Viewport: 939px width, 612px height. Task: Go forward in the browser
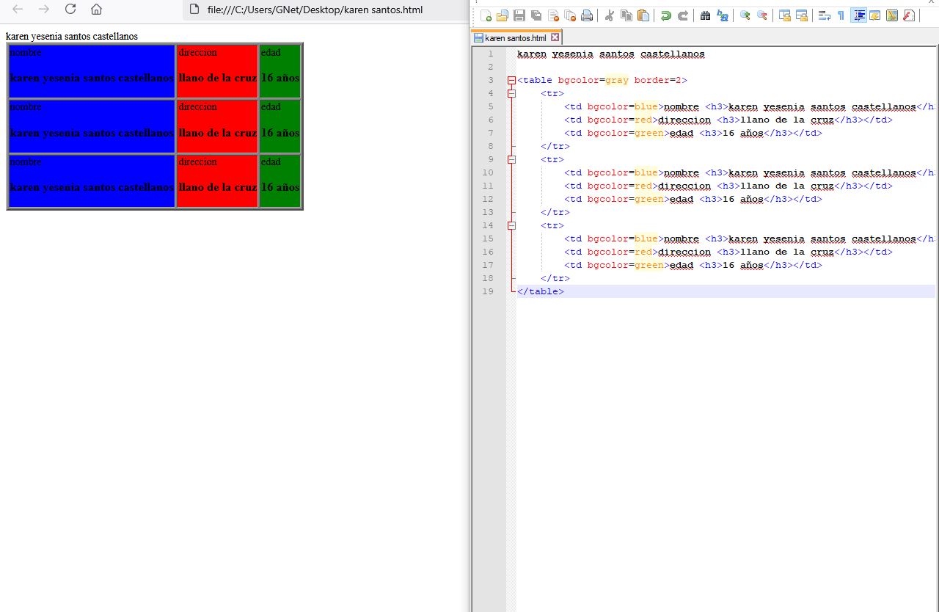pos(44,9)
